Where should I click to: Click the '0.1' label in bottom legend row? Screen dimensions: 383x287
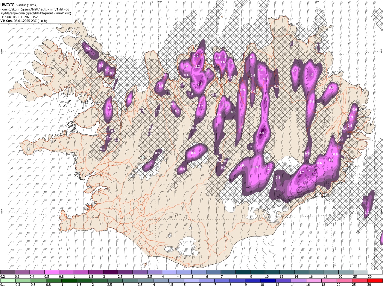click(2, 285)
